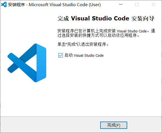Click Visual Studio Code text in the paragraph
162x133 pixels.
132,31
